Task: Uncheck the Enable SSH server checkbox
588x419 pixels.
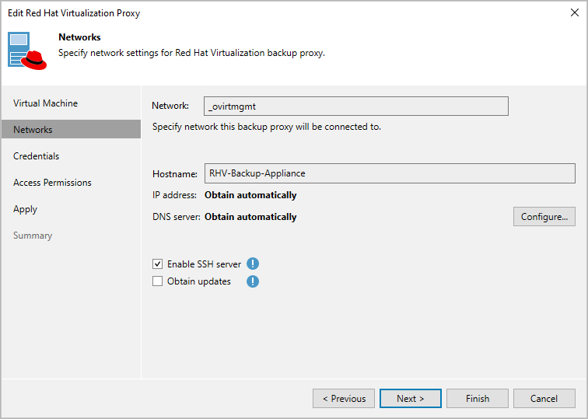Action: (157, 264)
